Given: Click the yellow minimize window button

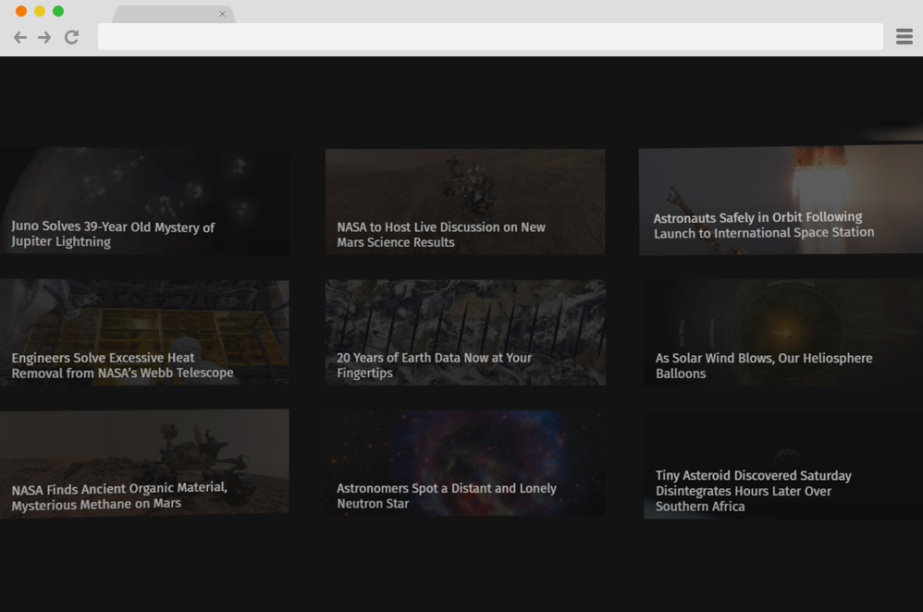Looking at the screenshot, I should 40,11.
